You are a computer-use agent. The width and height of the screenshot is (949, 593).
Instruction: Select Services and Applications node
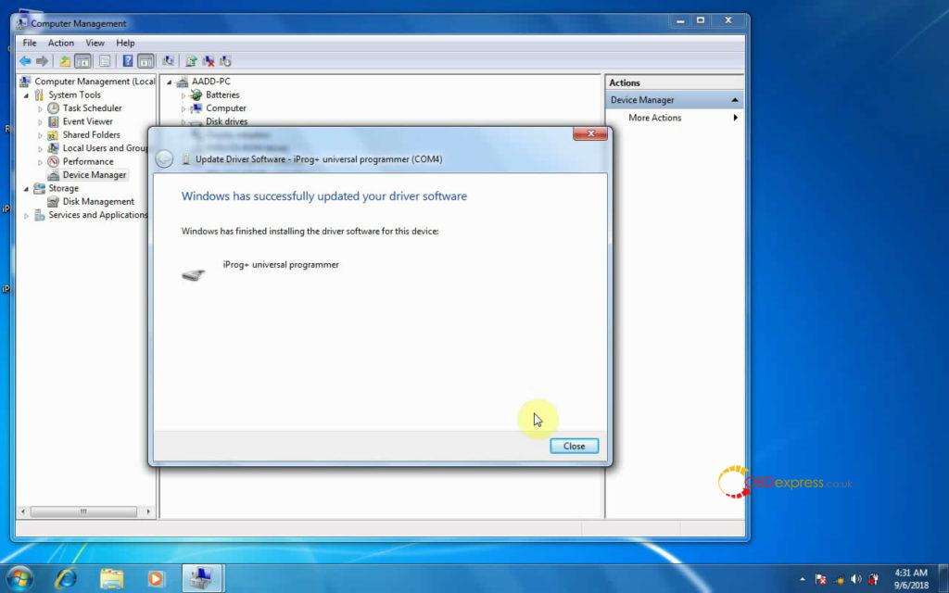point(97,214)
